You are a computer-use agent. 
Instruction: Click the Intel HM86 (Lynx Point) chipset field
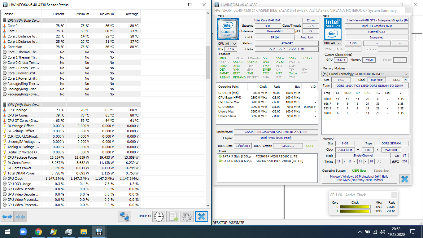point(276,138)
